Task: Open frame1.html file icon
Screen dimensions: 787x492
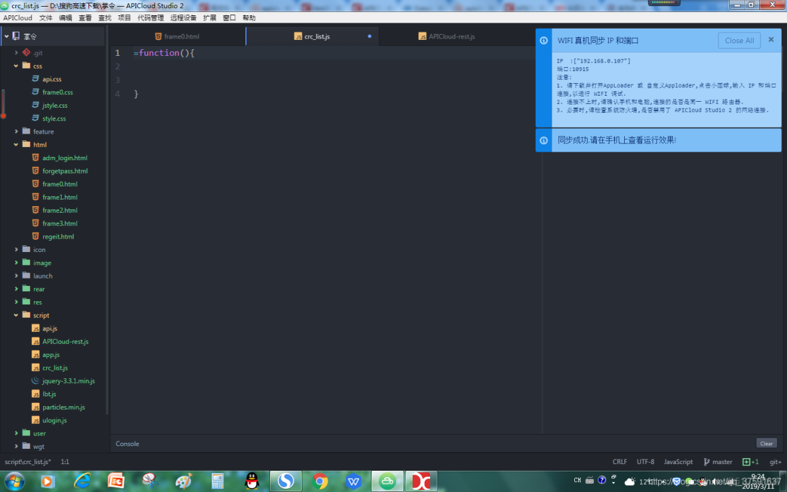Action: [x=35, y=197]
